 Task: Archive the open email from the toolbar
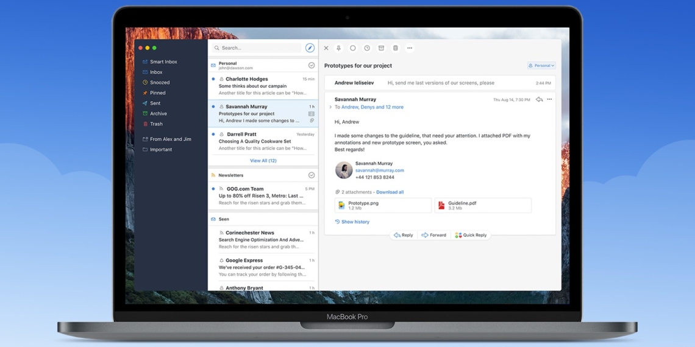(x=381, y=48)
